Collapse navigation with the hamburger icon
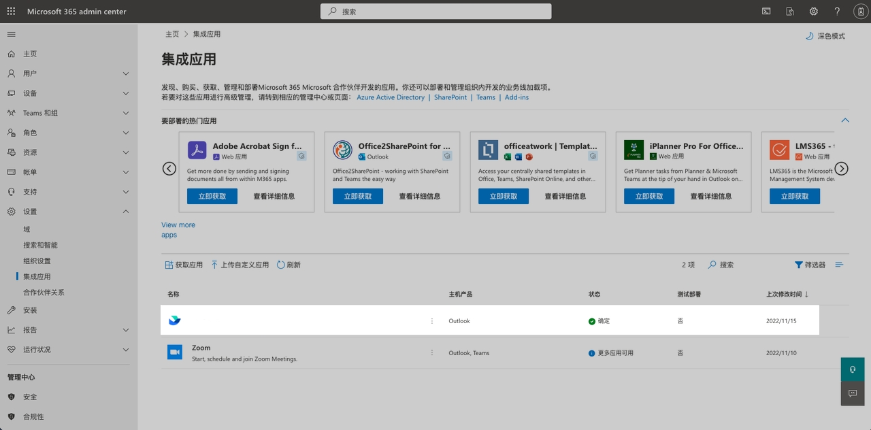 point(11,34)
